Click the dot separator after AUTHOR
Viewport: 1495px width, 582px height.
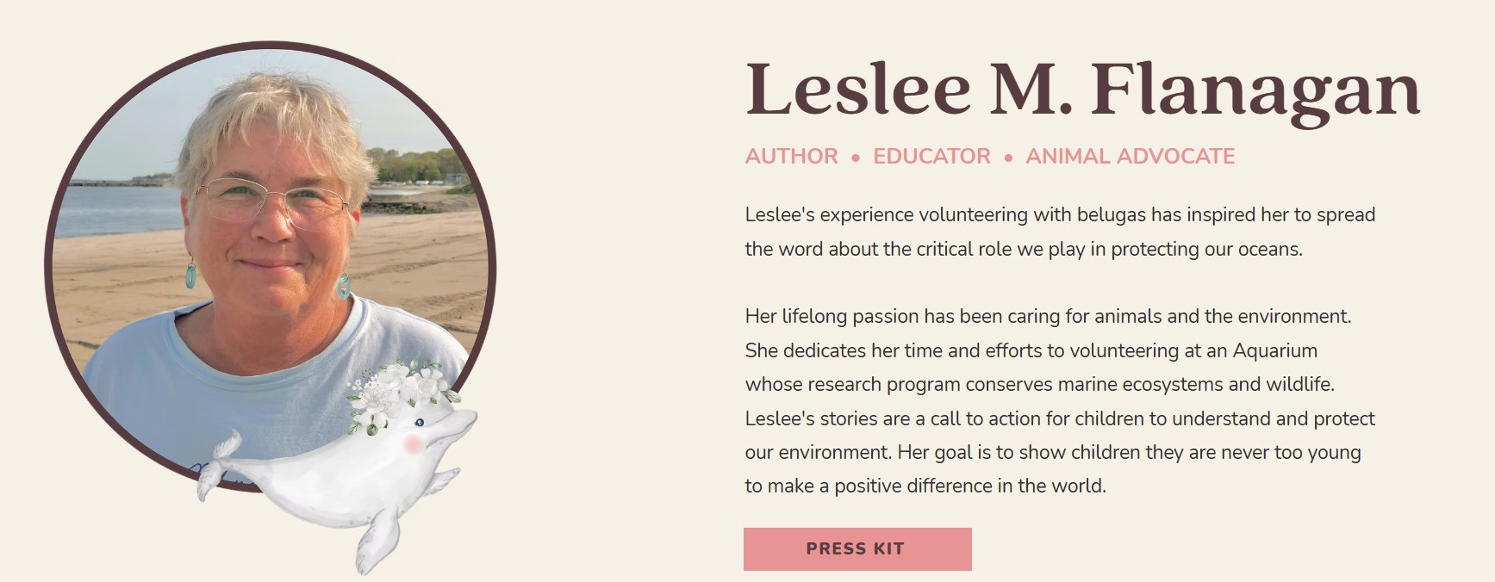[856, 158]
